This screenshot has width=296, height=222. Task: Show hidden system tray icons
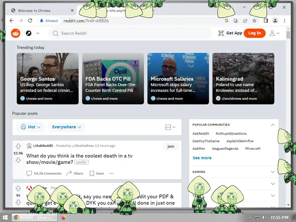click(x=250, y=217)
